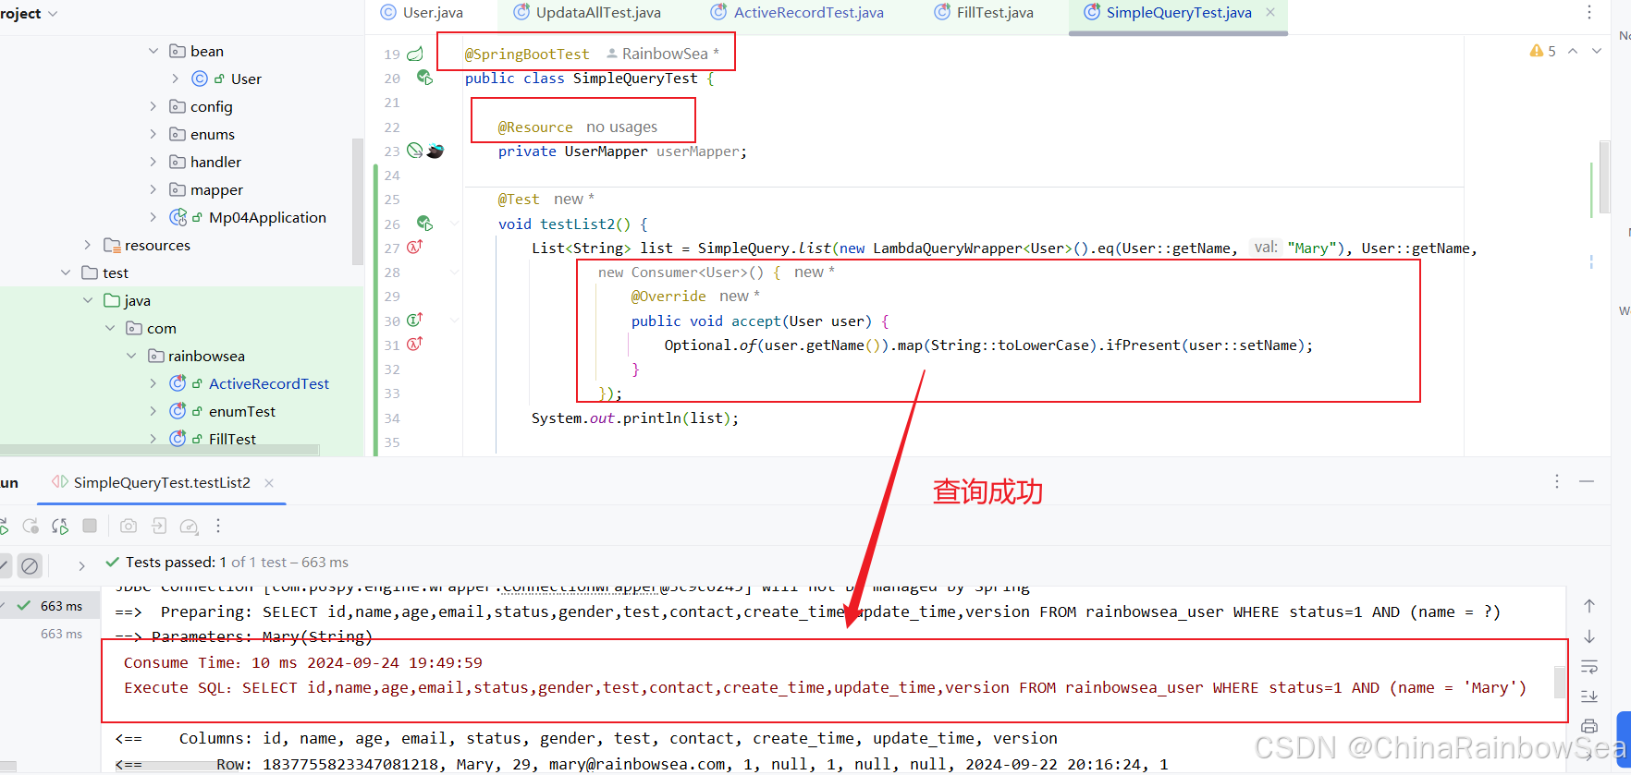Expand the mapper folder in project tree
The width and height of the screenshot is (1631, 775).
tap(153, 189)
